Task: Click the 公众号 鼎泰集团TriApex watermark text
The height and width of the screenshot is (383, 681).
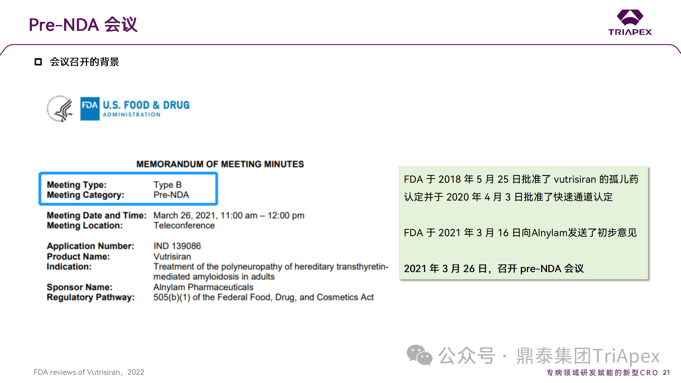Action: point(549,356)
